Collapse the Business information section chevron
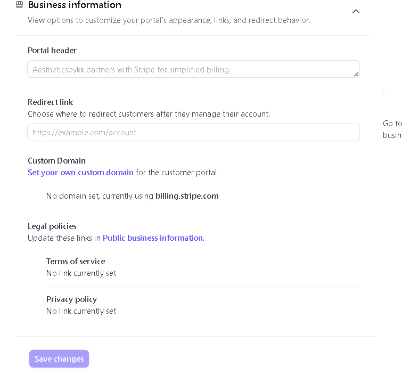 [356, 11]
